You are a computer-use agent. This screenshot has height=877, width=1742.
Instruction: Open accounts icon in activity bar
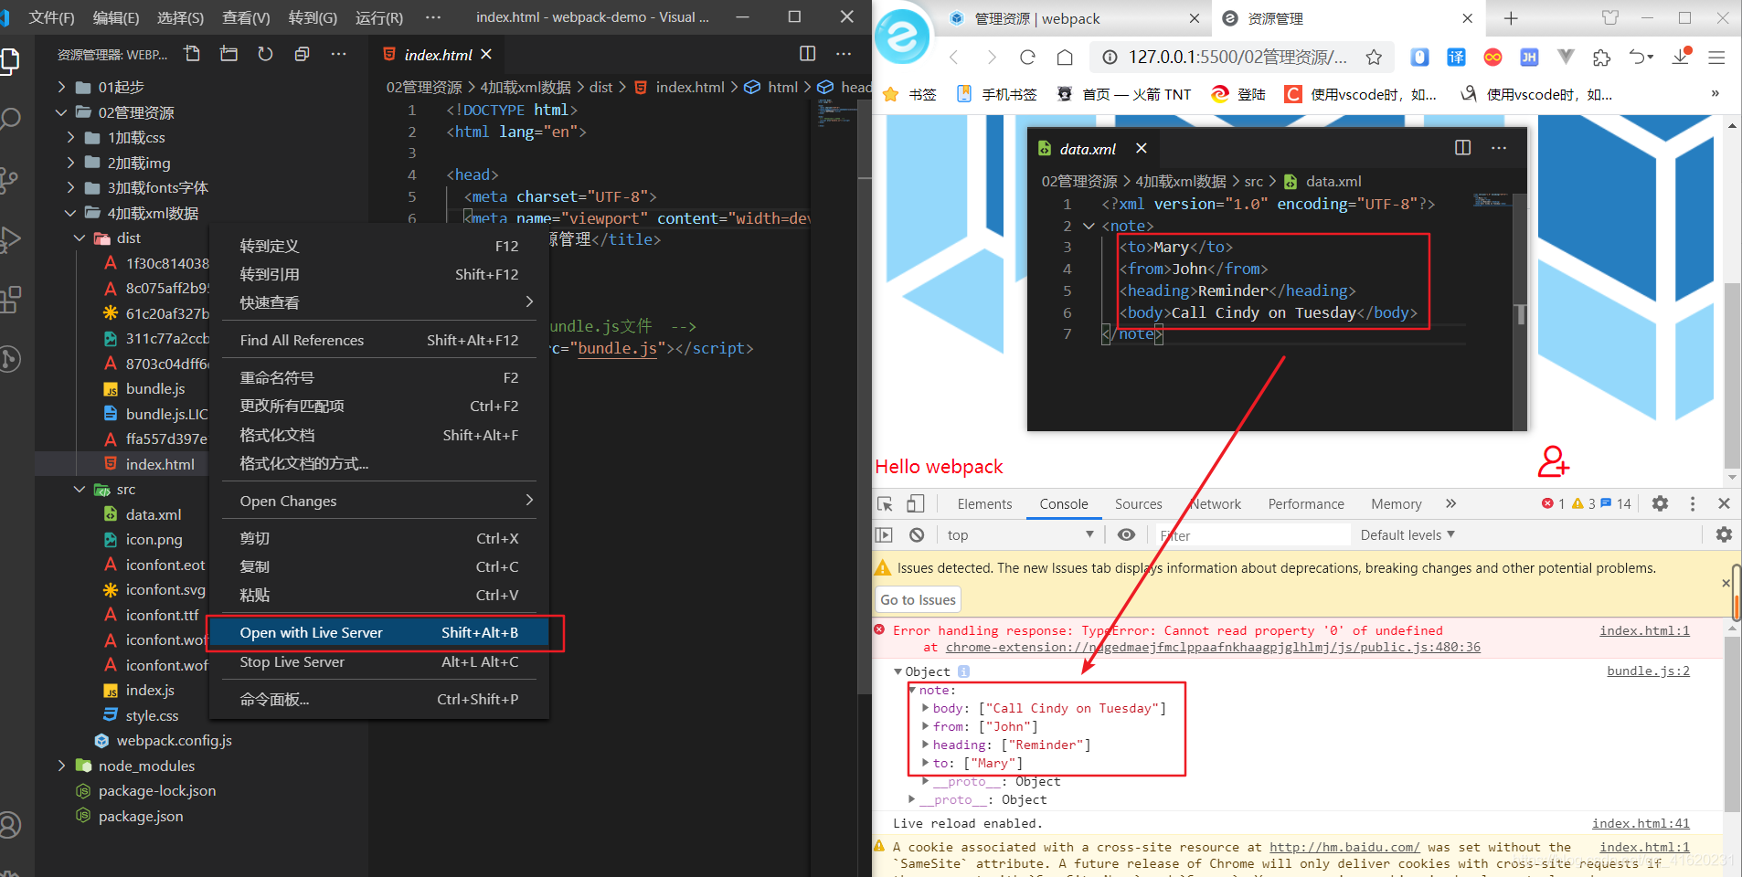(11, 825)
